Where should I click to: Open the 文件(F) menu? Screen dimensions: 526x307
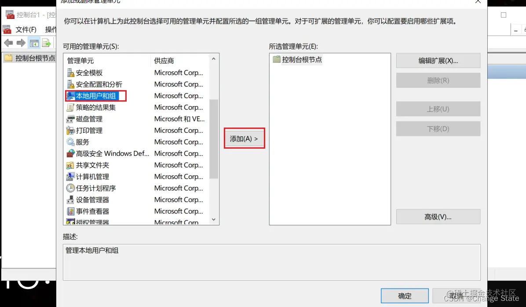coord(26,29)
